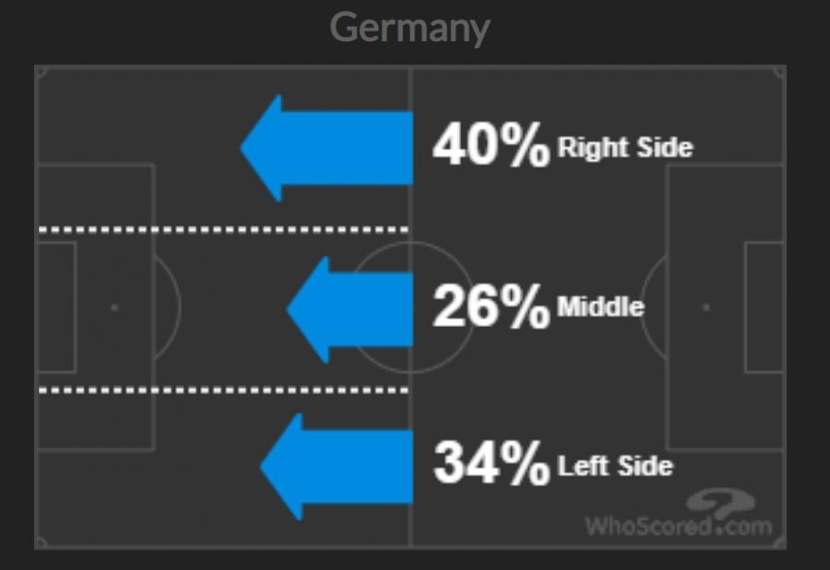Click the right penalty spot on the pitch

(x=706, y=307)
